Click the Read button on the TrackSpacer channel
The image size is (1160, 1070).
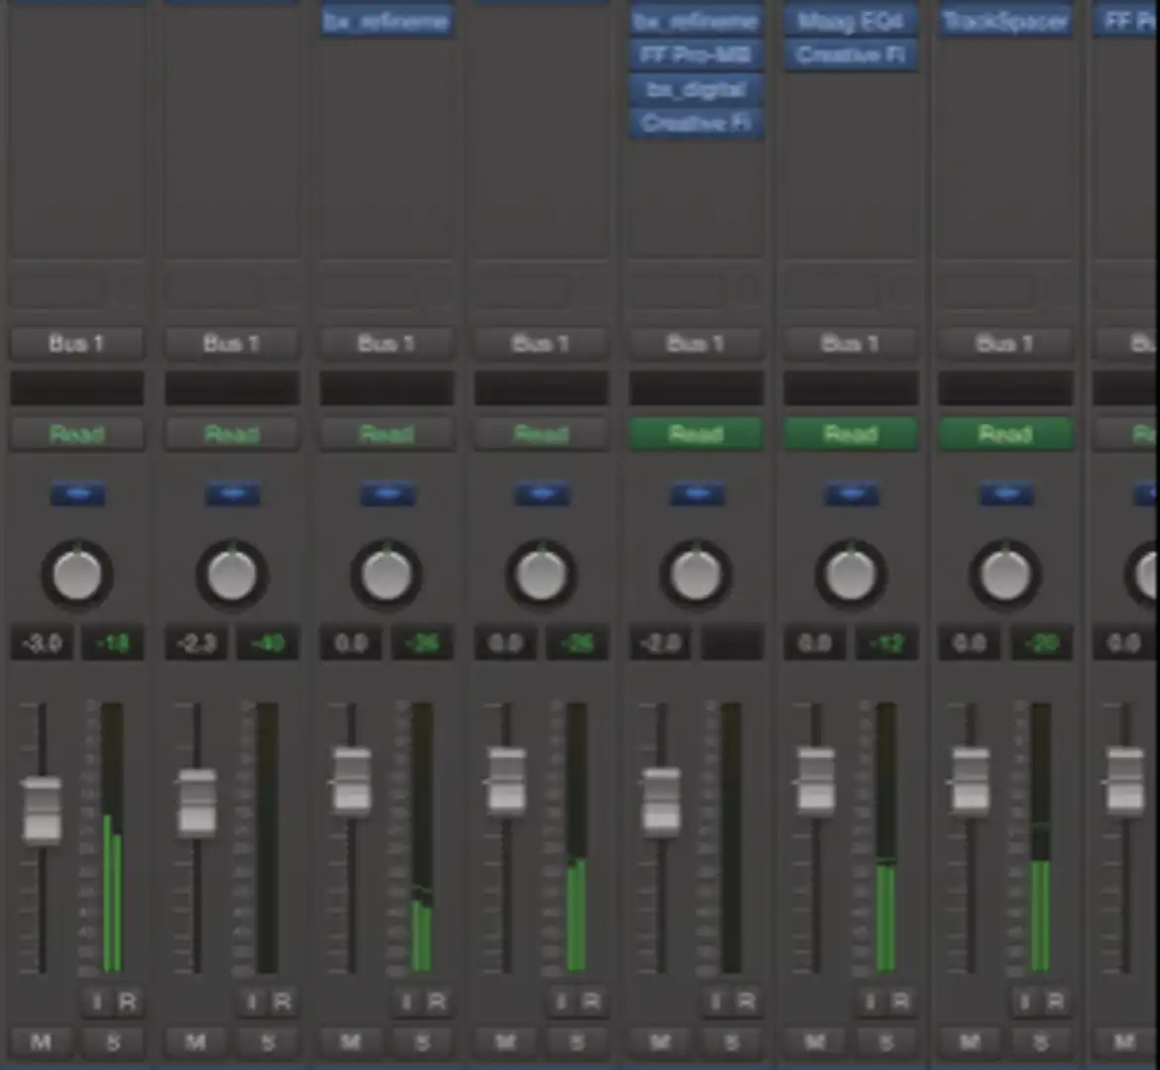[1004, 433]
